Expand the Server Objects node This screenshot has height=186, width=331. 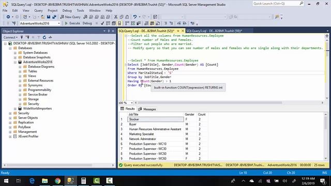click(10, 118)
